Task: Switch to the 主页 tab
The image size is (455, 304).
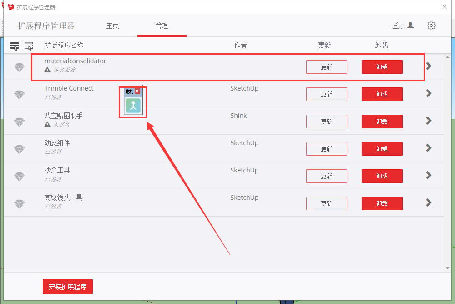Action: tap(112, 26)
